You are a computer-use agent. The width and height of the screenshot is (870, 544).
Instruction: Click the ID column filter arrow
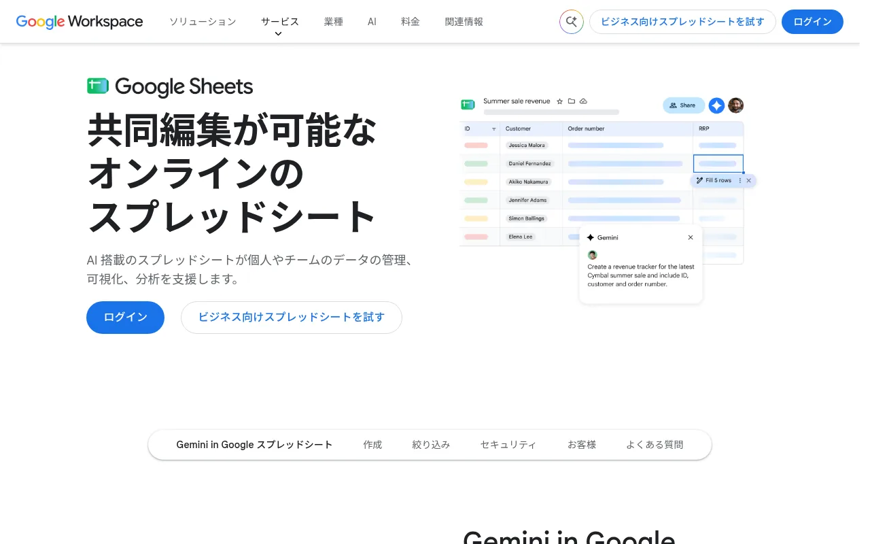point(494,129)
